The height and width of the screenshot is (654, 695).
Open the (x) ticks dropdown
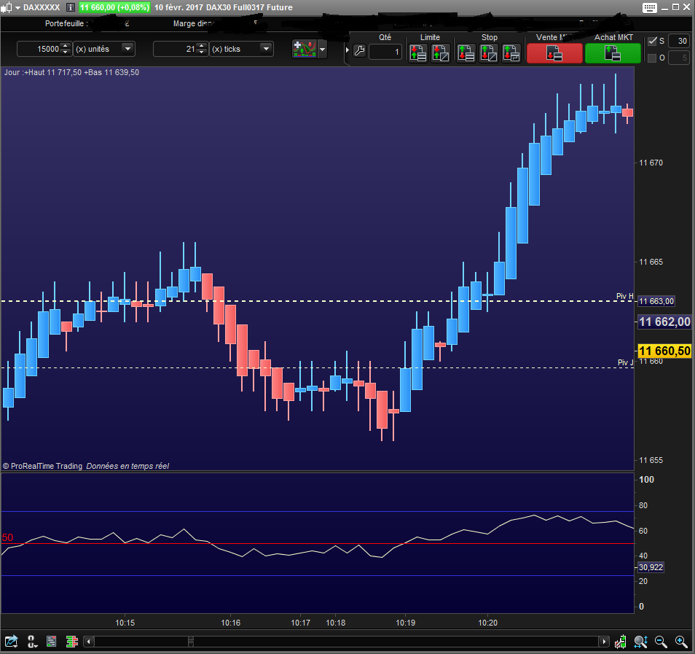pyautogui.click(x=266, y=49)
